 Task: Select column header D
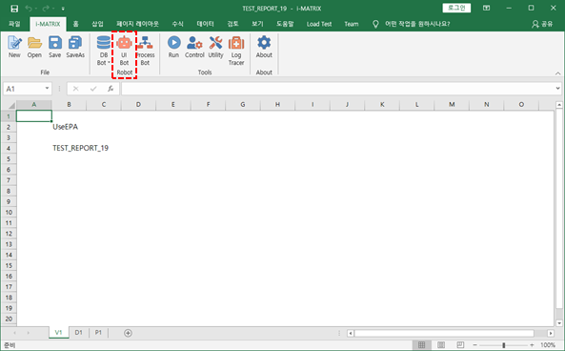tap(138, 105)
